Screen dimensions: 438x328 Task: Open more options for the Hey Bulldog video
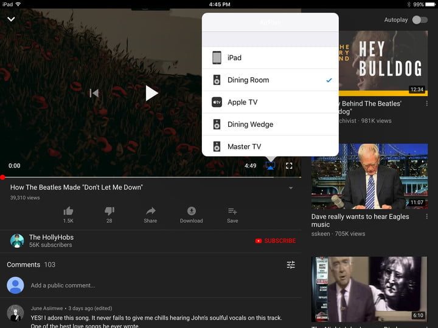coord(426,103)
